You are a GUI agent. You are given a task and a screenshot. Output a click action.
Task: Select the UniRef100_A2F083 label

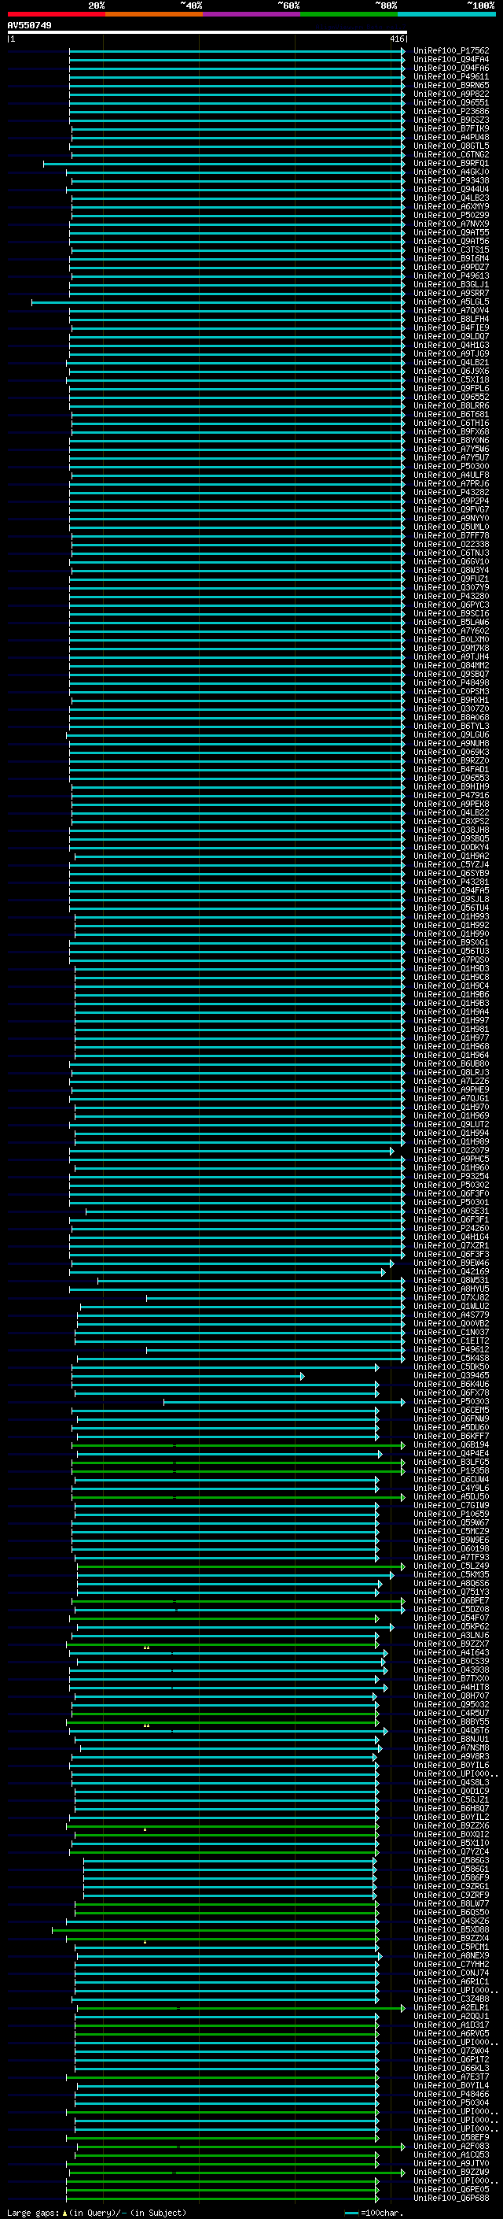pos(451,2147)
